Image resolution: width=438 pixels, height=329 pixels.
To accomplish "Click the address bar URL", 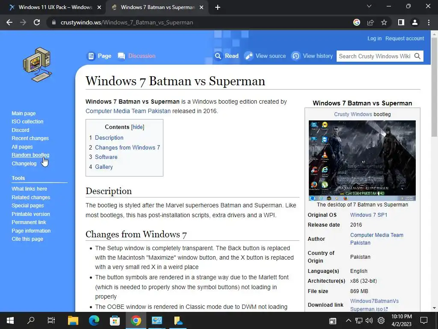I will click(x=127, y=22).
